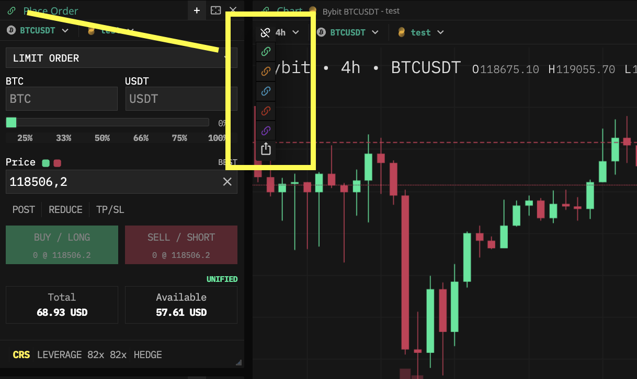Select the orange link group icon
Viewport: 637px width, 379px height.
266,71
